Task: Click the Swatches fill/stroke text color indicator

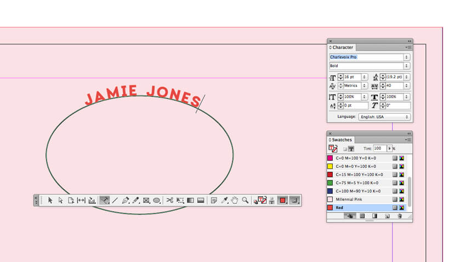Action: (333, 148)
